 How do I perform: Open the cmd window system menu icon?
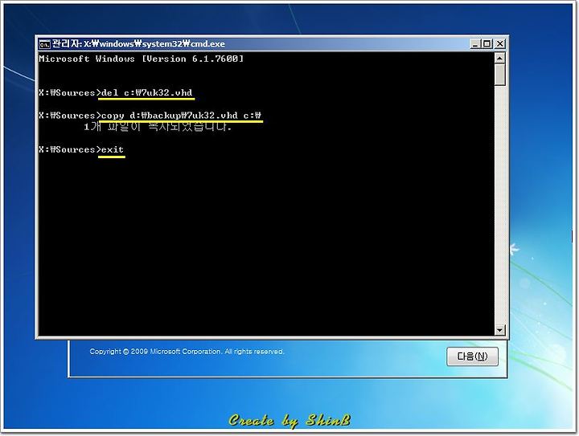(44, 44)
